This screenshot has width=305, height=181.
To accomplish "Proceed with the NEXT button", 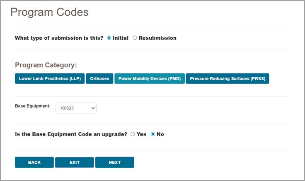I will coord(115,162).
